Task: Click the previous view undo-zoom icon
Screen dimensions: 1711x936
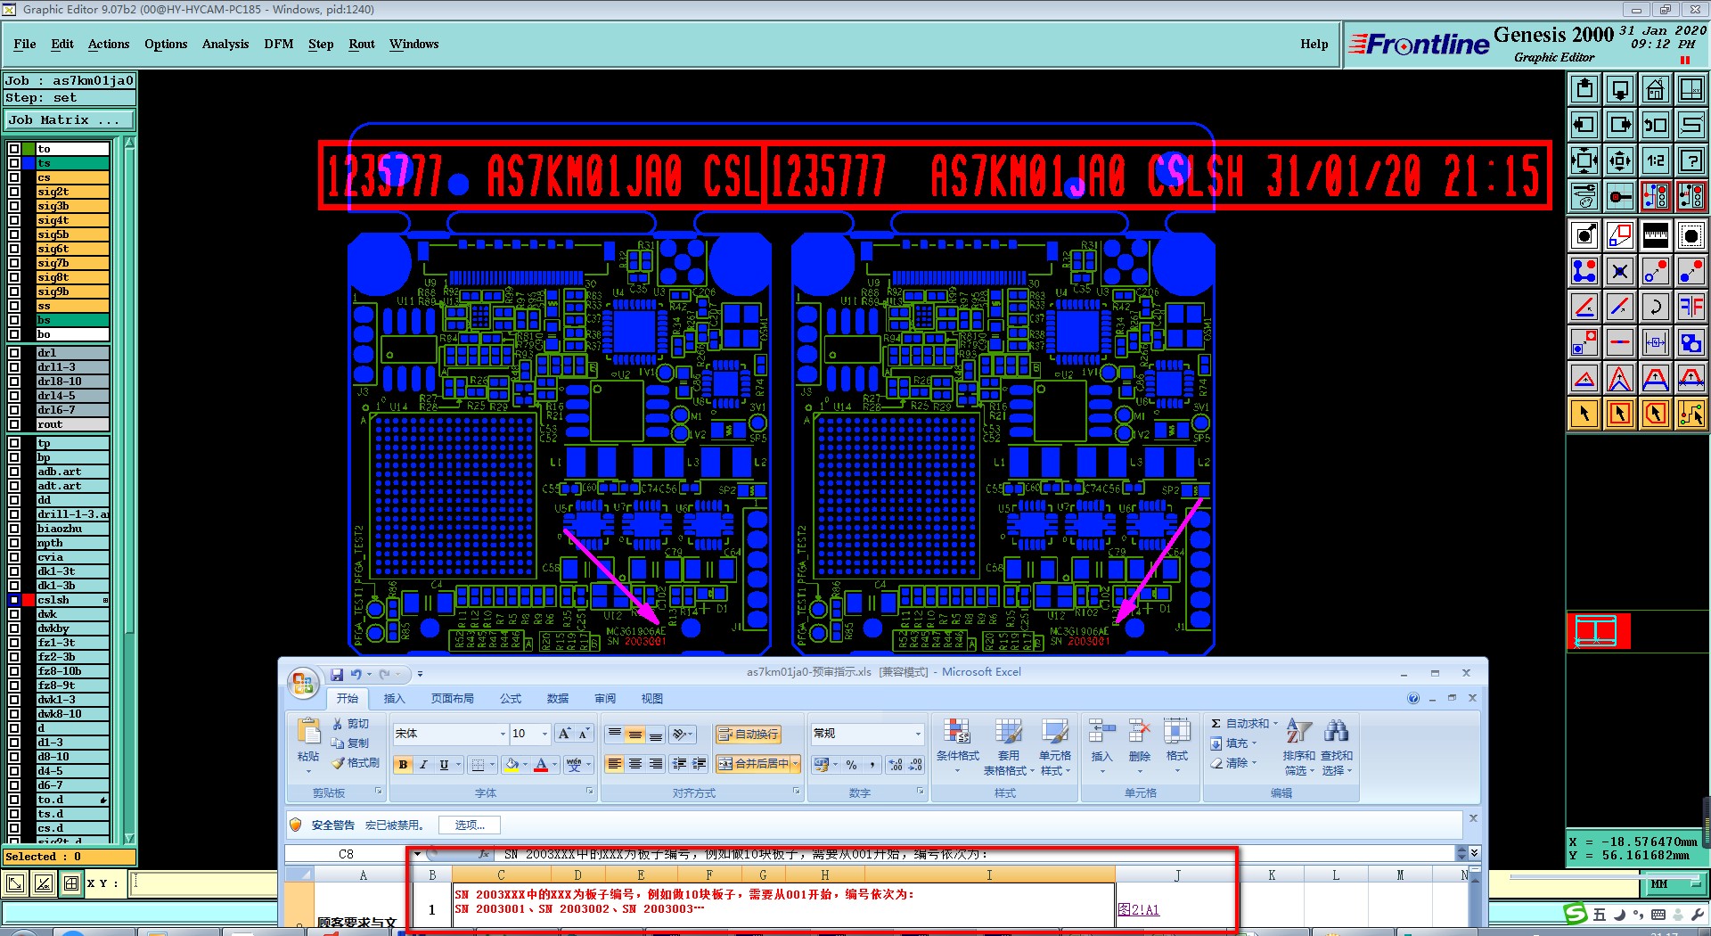Action: [1655, 125]
